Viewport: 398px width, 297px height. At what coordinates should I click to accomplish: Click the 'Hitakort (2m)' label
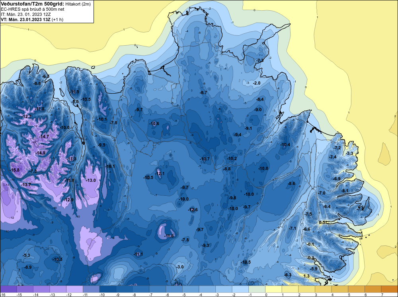point(78,4)
